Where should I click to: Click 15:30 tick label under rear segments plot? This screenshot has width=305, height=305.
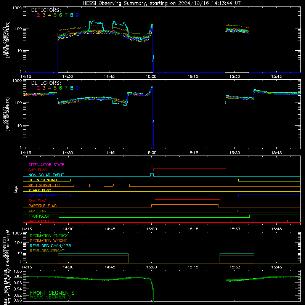234,153
